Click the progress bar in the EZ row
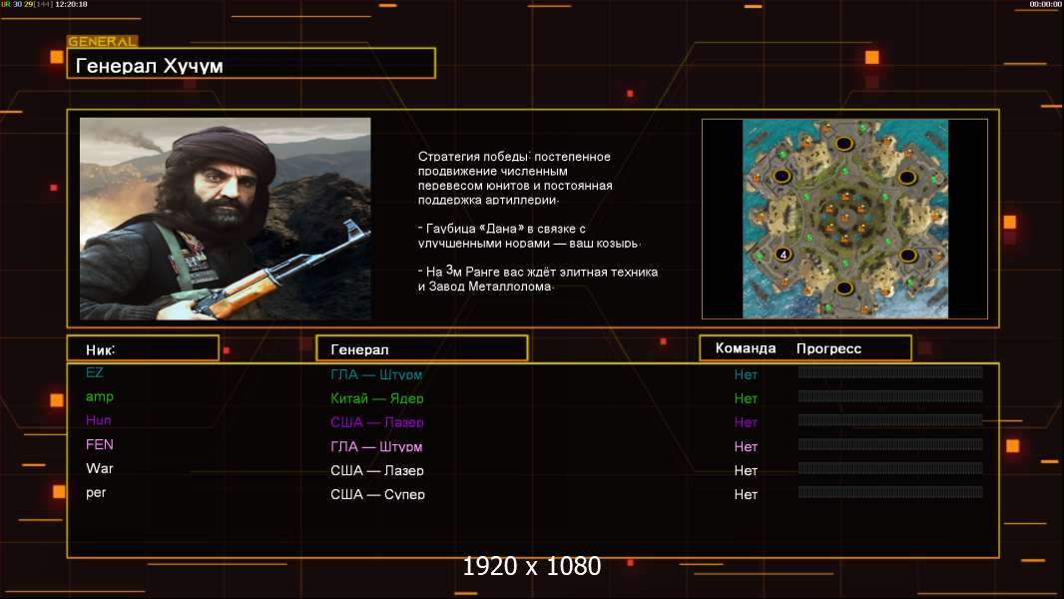 pyautogui.click(x=890, y=372)
